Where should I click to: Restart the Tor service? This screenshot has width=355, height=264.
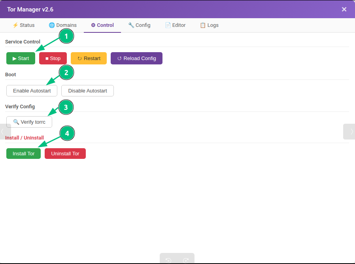pos(89,58)
